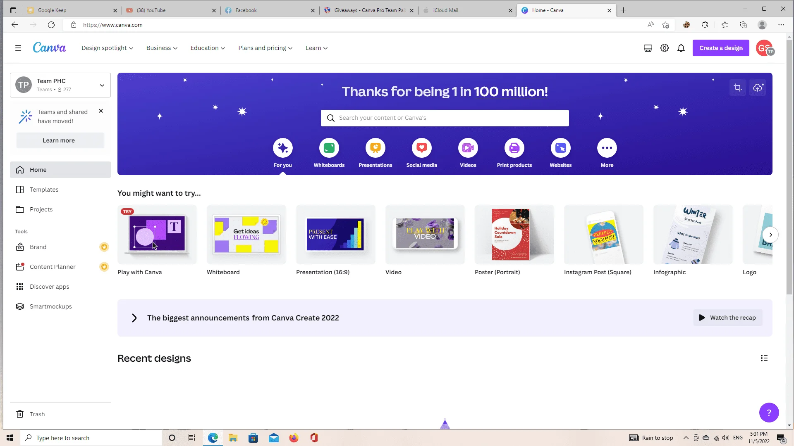Click the browser address bar URL
Image resolution: width=794 pixels, height=446 pixels.
[x=113, y=25]
